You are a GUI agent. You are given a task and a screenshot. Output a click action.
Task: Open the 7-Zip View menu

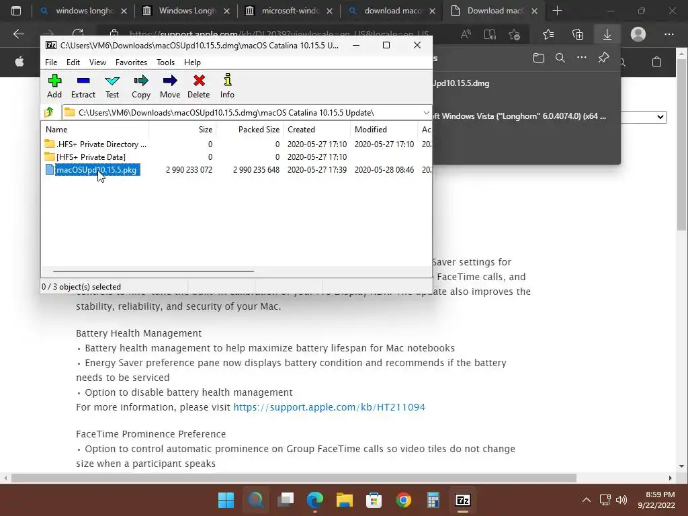(x=97, y=62)
